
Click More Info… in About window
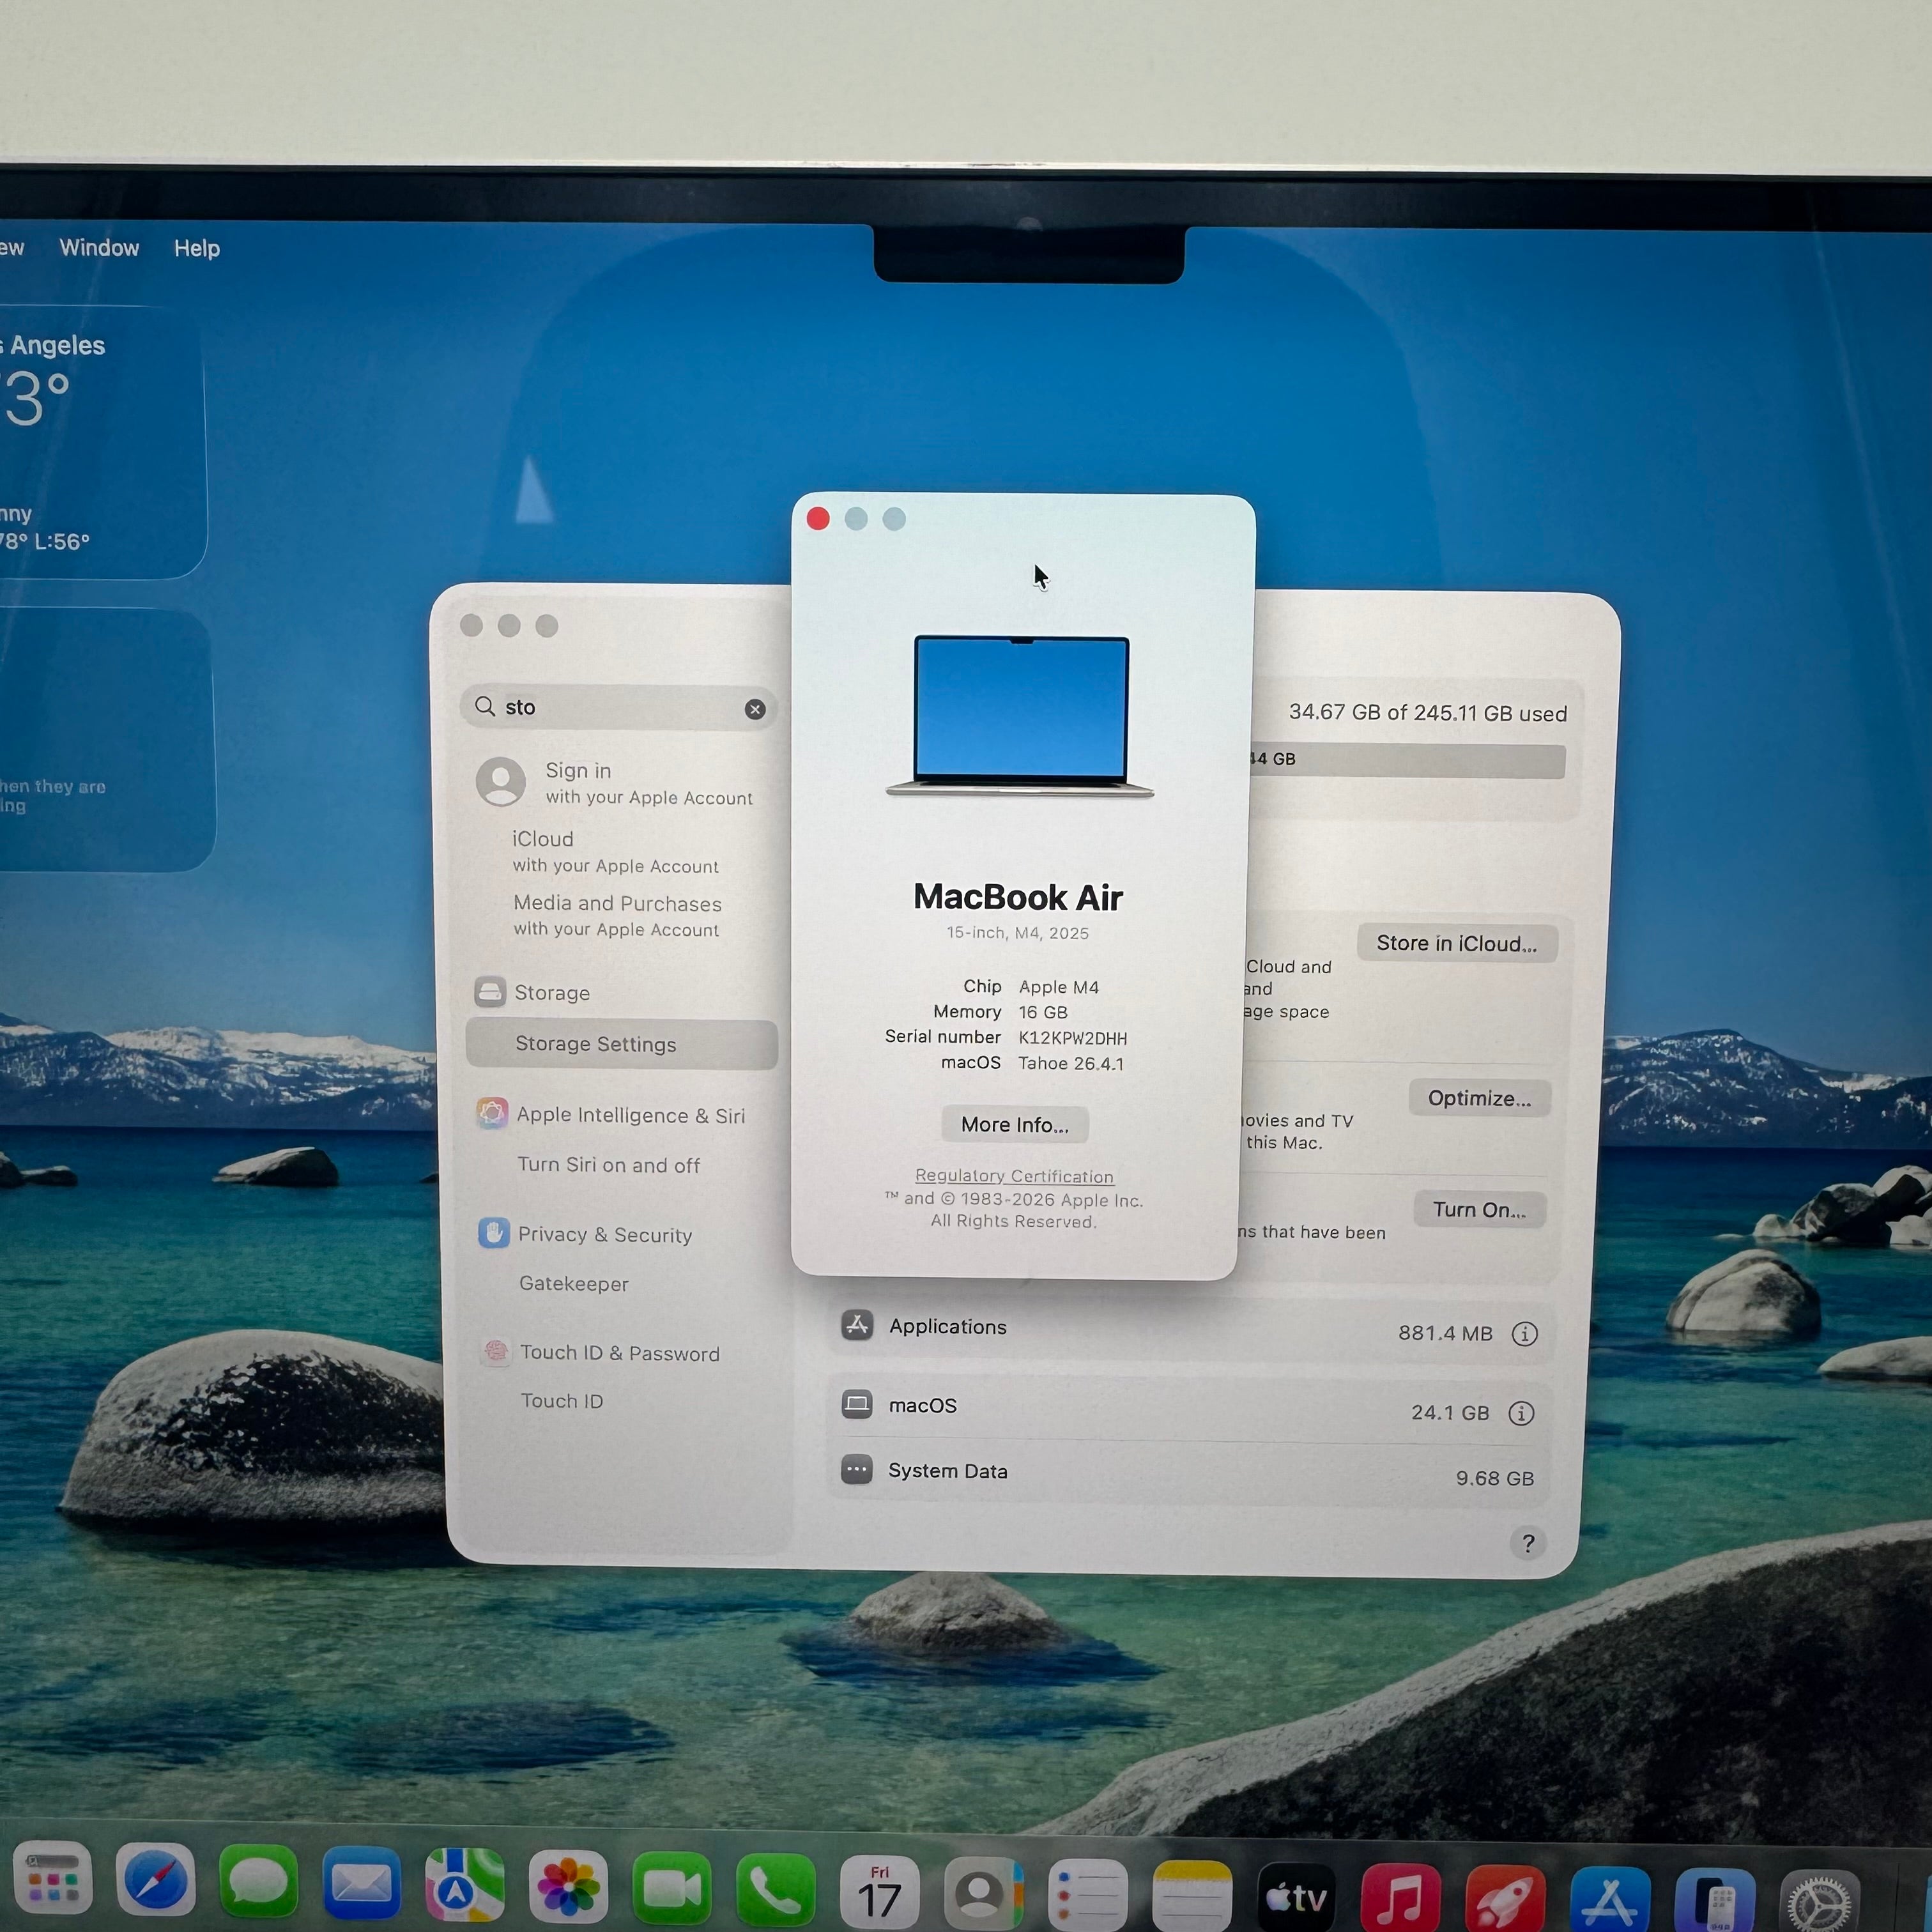[1015, 1125]
